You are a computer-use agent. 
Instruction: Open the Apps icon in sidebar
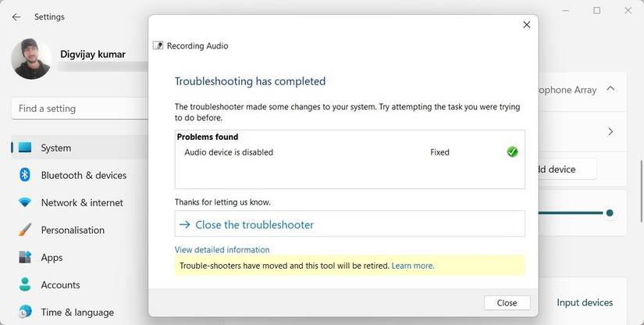[25, 257]
